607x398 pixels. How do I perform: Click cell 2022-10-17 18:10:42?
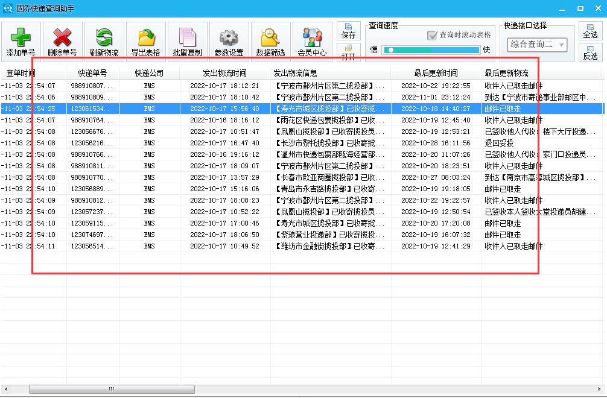point(224,97)
